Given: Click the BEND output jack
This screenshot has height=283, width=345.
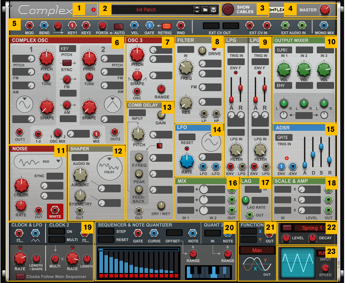Looking at the screenshot, I should coord(44,26).
